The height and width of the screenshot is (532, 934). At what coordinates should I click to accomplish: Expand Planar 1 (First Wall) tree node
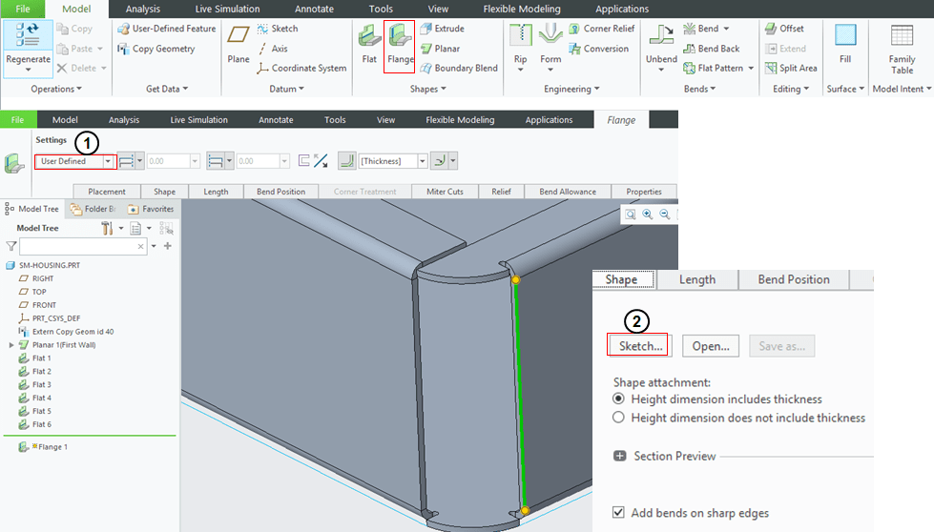[x=11, y=344]
